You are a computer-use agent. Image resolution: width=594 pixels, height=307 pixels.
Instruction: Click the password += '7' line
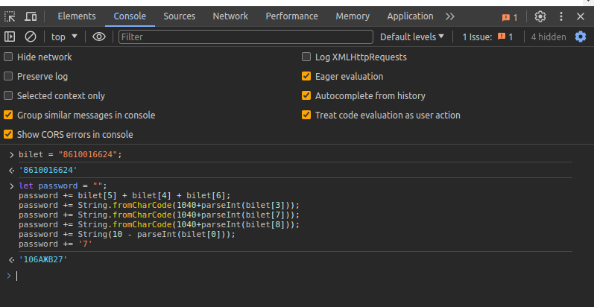56,244
